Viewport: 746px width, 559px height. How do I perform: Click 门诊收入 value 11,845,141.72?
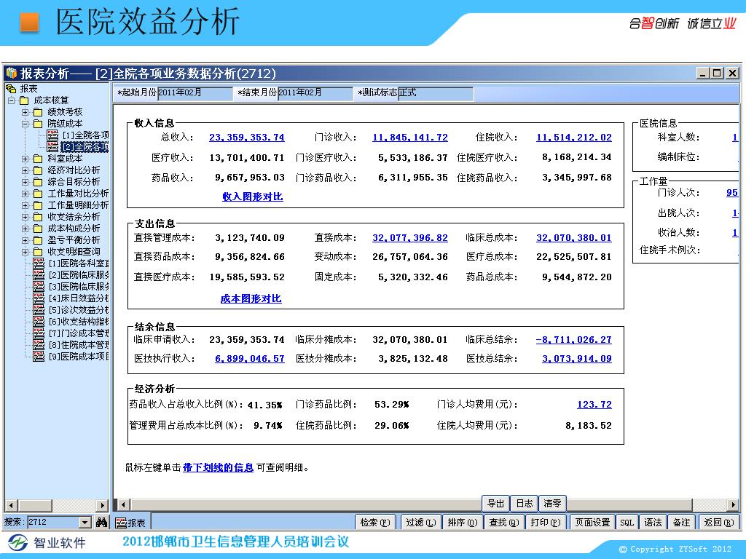coord(410,138)
